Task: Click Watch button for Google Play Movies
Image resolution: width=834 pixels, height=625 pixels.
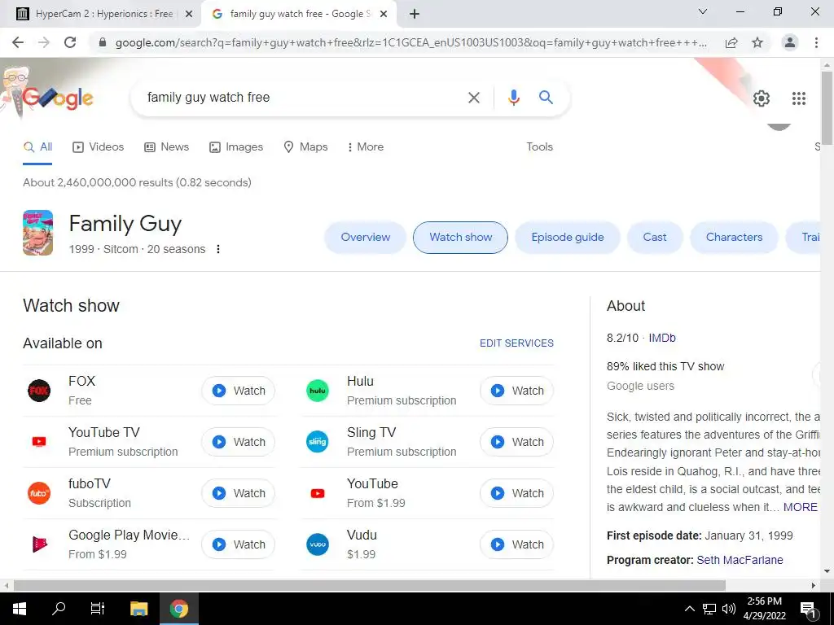Action: [238, 544]
